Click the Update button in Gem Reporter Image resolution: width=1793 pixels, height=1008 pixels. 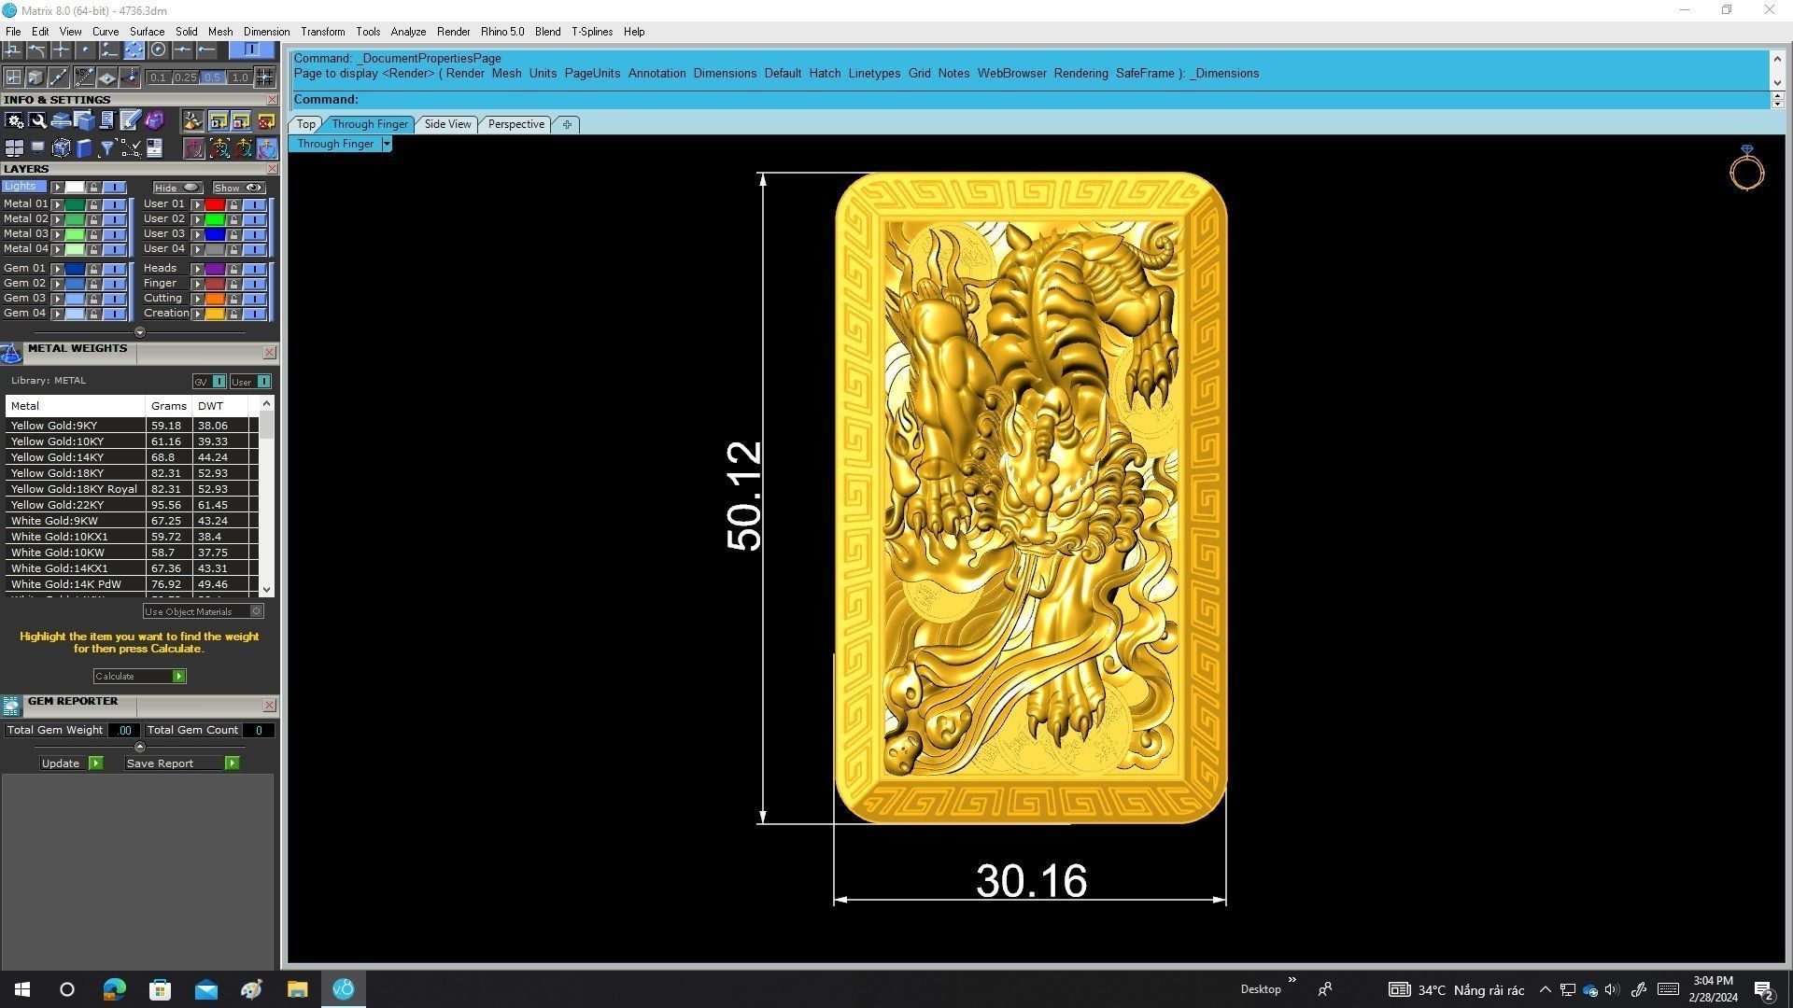[72, 763]
